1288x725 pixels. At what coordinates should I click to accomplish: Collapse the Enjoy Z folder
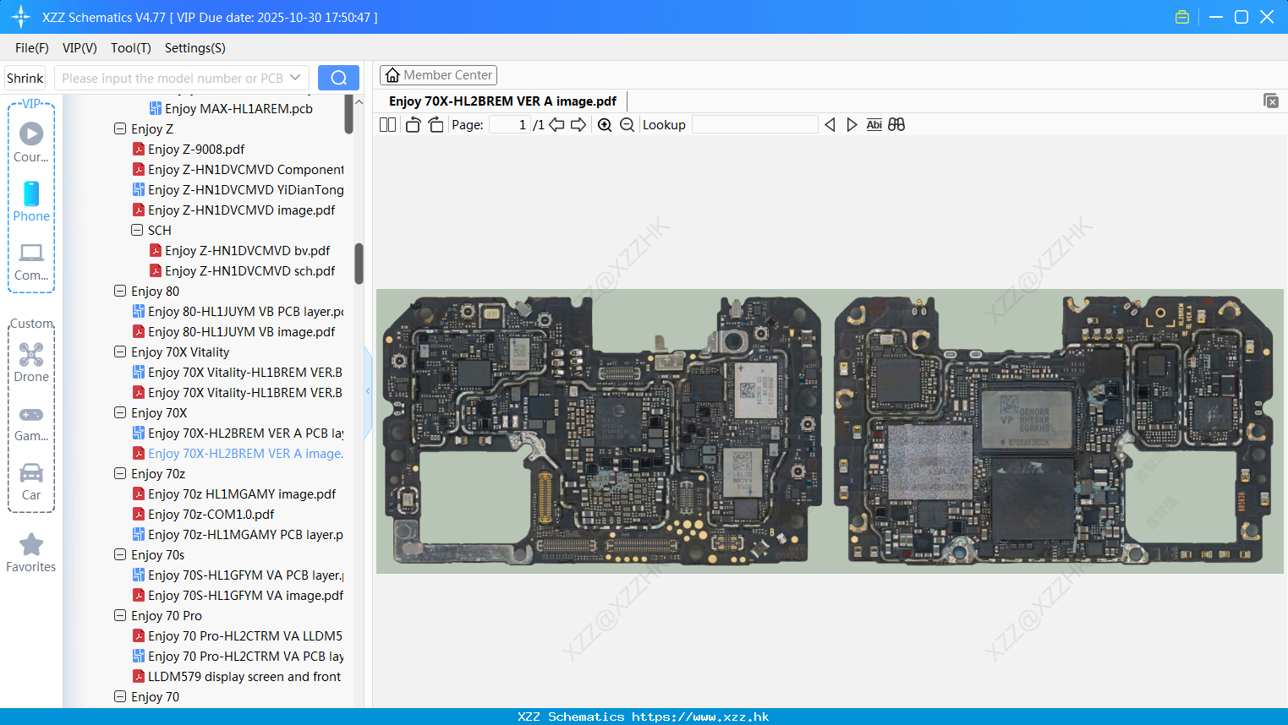point(120,128)
